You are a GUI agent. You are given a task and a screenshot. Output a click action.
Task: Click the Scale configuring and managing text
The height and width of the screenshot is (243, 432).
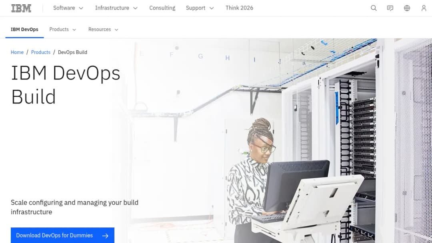[74, 207]
